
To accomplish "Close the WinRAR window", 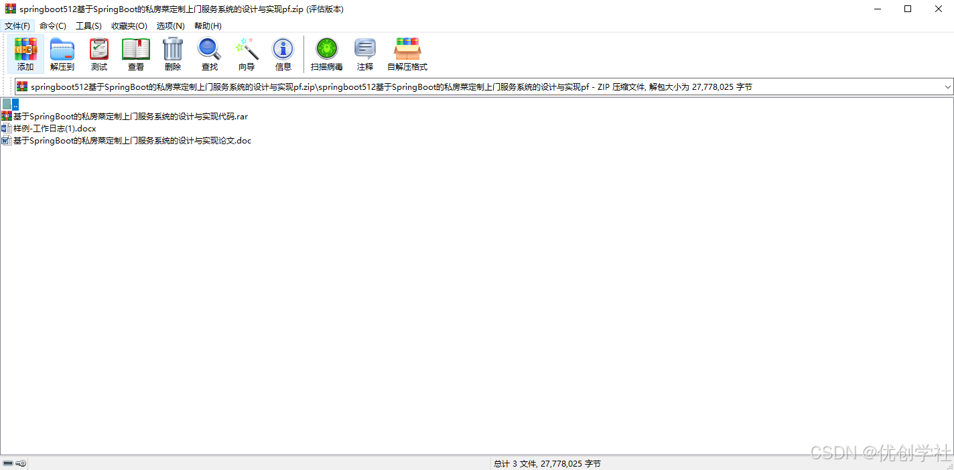I will pos(938,9).
